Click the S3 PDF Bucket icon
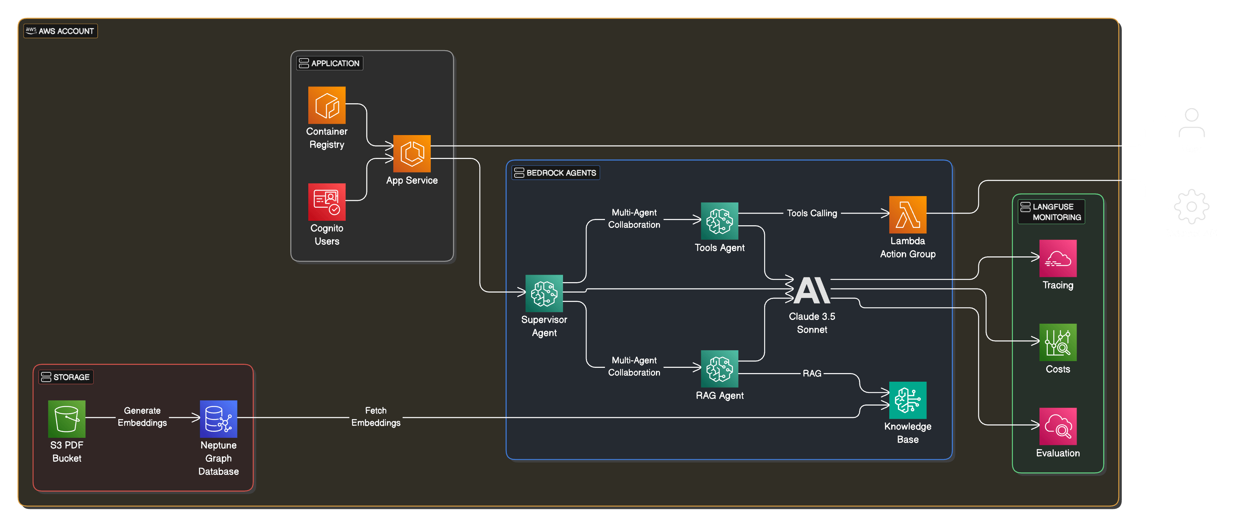 tap(66, 419)
